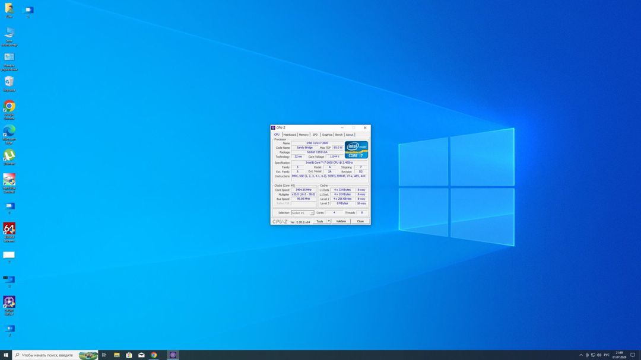The height and width of the screenshot is (360, 641).
Task: Open the Action Center notifications icon
Action: click(633, 355)
